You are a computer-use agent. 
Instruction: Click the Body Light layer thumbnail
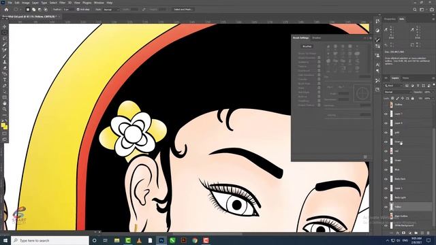point(392,197)
